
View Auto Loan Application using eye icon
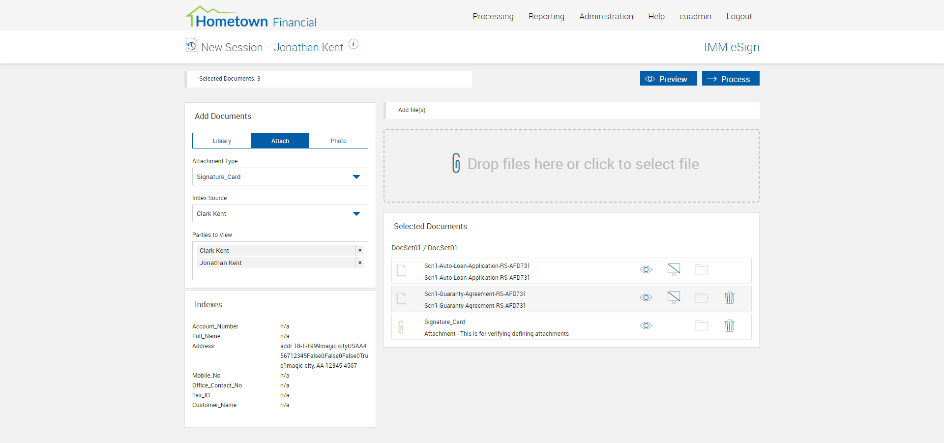[646, 269]
